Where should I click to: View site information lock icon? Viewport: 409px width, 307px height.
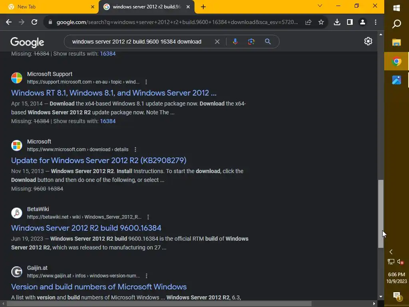[x=50, y=22]
